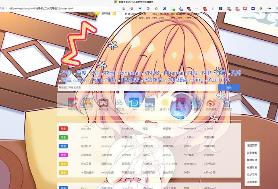Open the tweetdeck link
Viewport: 278px width, 189px height.
pyautogui.click(x=190, y=128)
